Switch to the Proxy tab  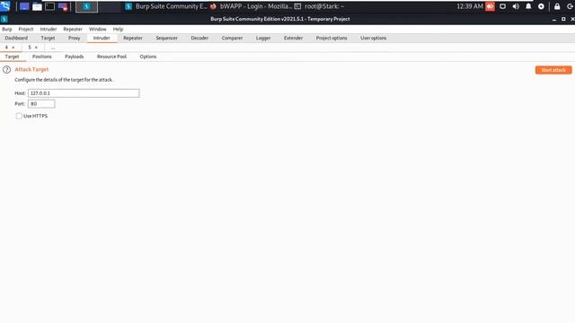pos(74,38)
